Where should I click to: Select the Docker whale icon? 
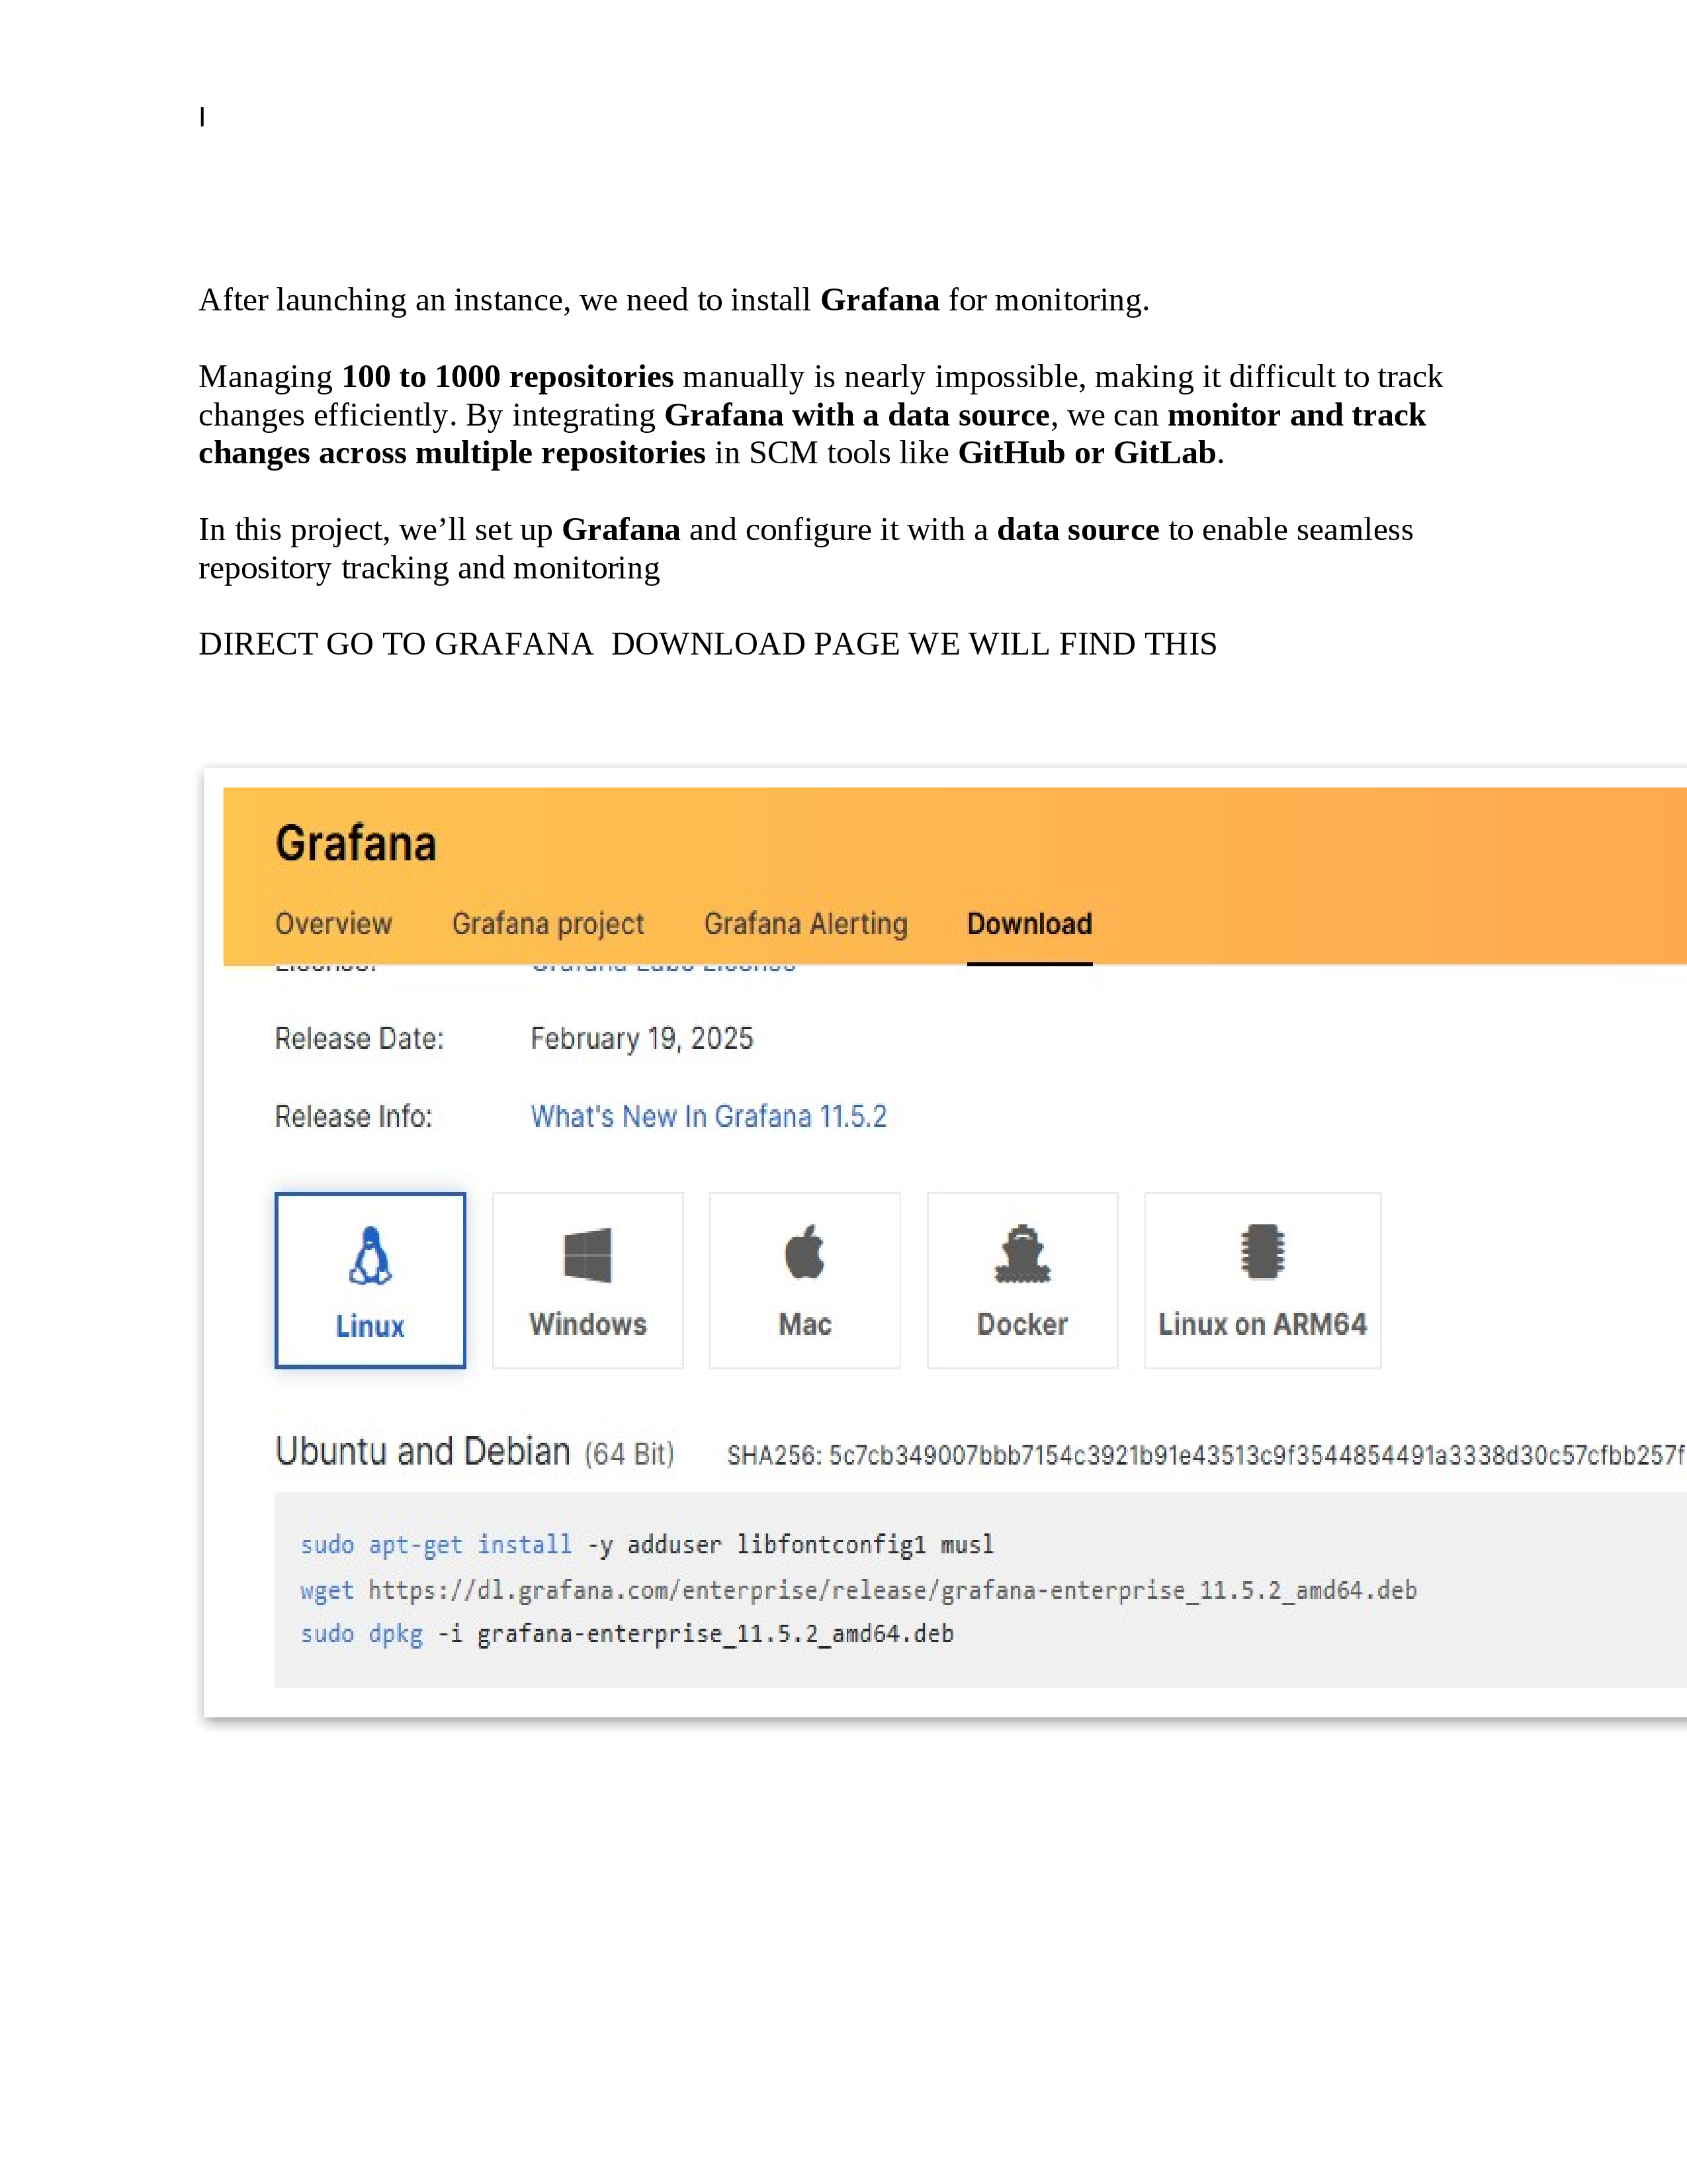pyautogui.click(x=1022, y=1253)
